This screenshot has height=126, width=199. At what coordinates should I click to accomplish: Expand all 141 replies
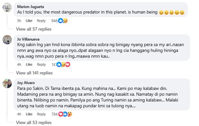(34, 73)
